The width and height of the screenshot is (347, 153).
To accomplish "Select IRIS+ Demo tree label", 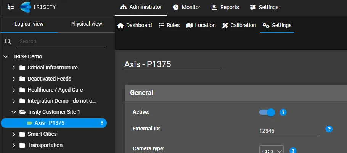I will (28, 57).
